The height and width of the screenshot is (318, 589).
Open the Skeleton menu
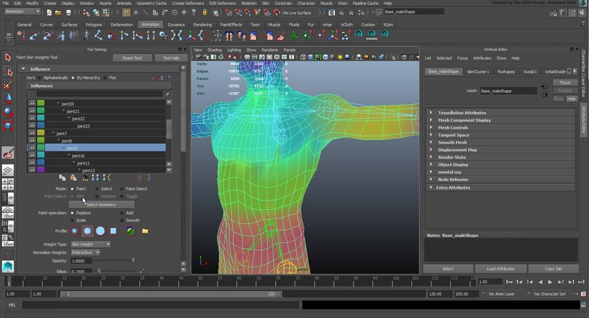(248, 3)
